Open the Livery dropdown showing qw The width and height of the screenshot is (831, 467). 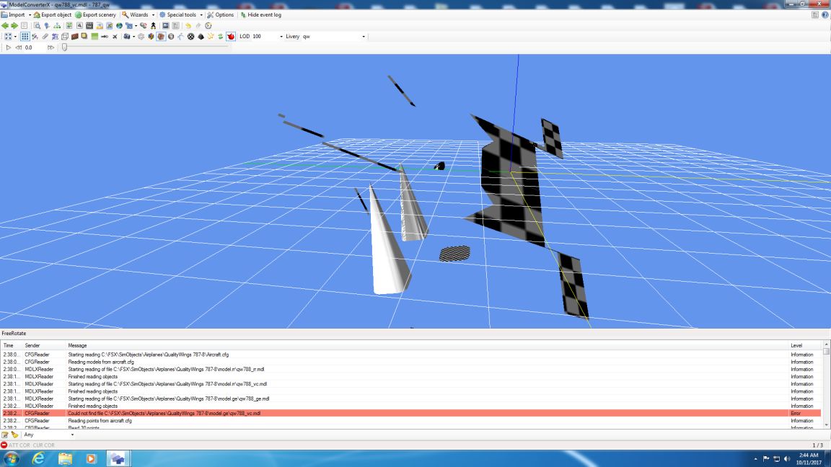[364, 36]
